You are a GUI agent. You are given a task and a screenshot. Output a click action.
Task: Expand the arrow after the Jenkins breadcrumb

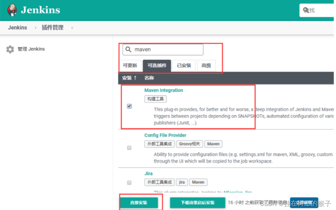(x=36, y=28)
